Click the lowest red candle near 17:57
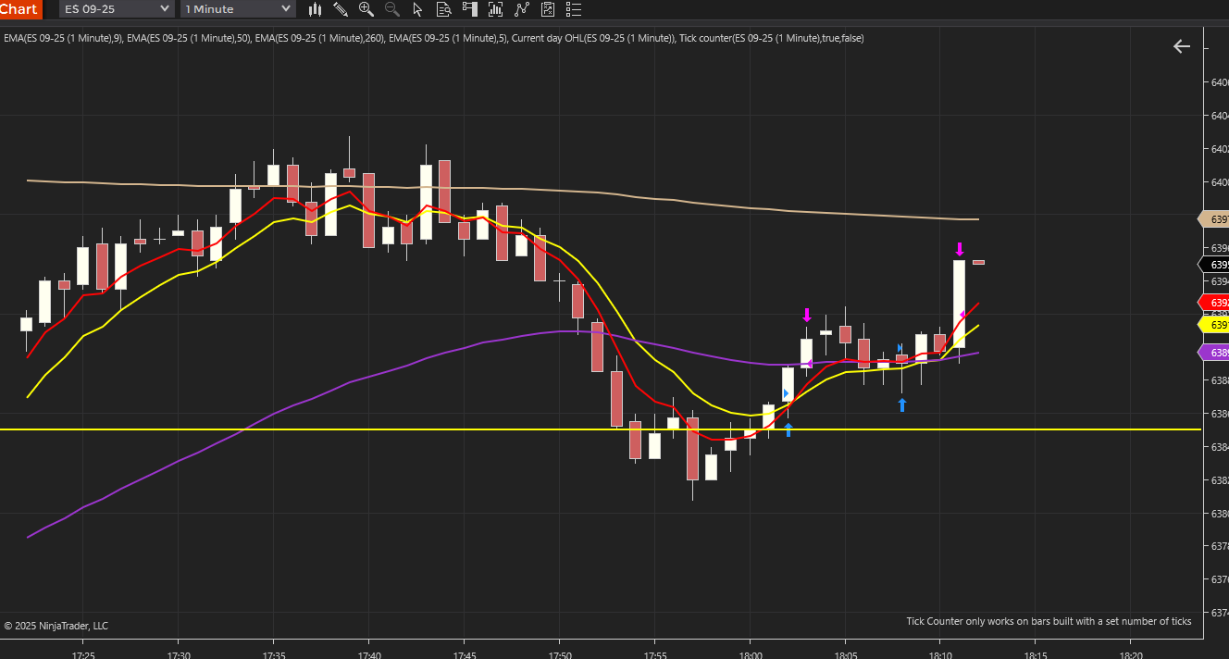The image size is (1229, 659). (692, 449)
